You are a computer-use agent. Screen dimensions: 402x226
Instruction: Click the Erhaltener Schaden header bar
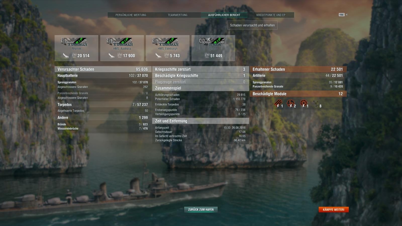pos(298,69)
